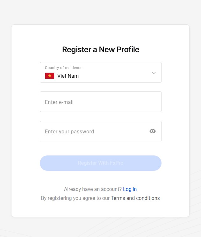Screen dimensions: 201x237
Task: Show password with the eye icon
Action: (x=153, y=131)
